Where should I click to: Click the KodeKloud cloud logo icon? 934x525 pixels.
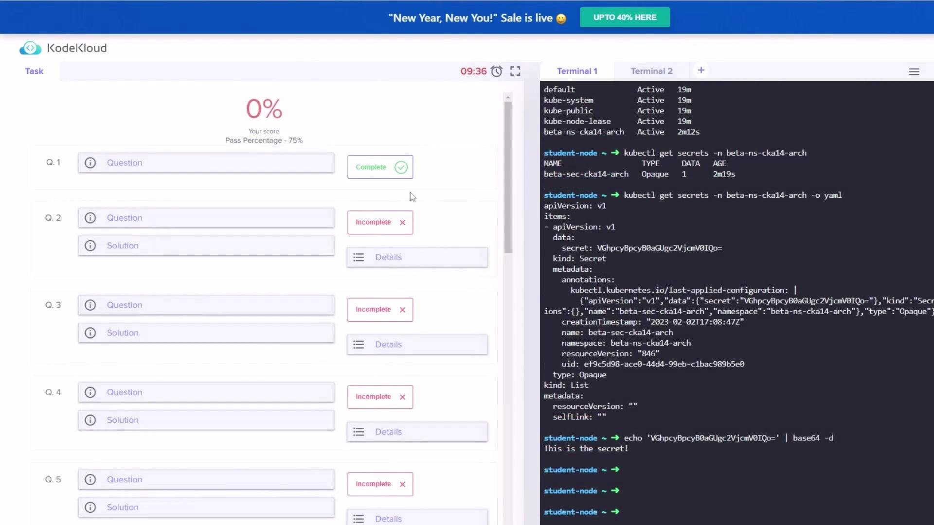click(x=30, y=48)
